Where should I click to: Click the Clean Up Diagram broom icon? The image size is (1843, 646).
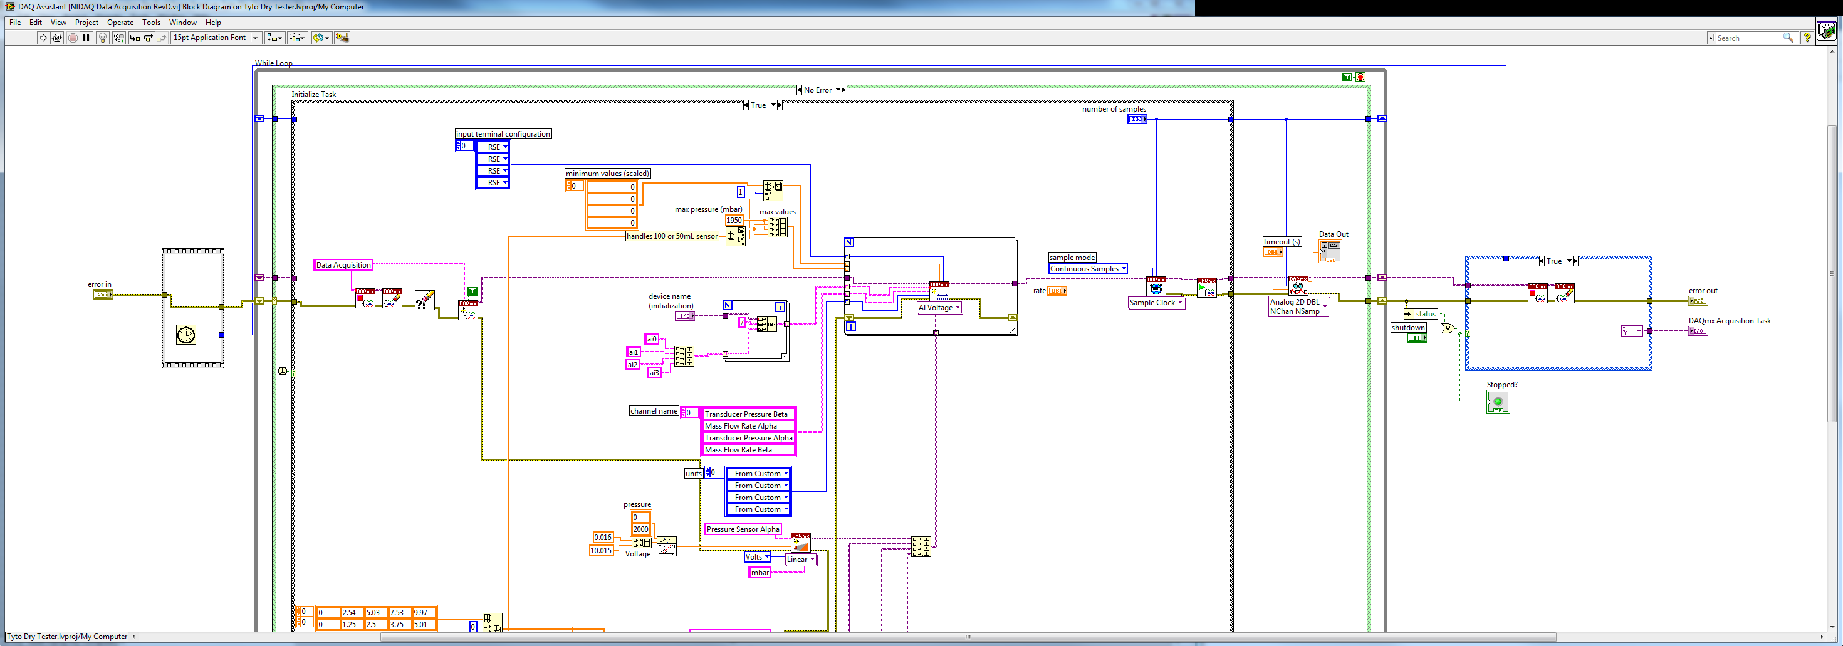pyautogui.click(x=342, y=38)
